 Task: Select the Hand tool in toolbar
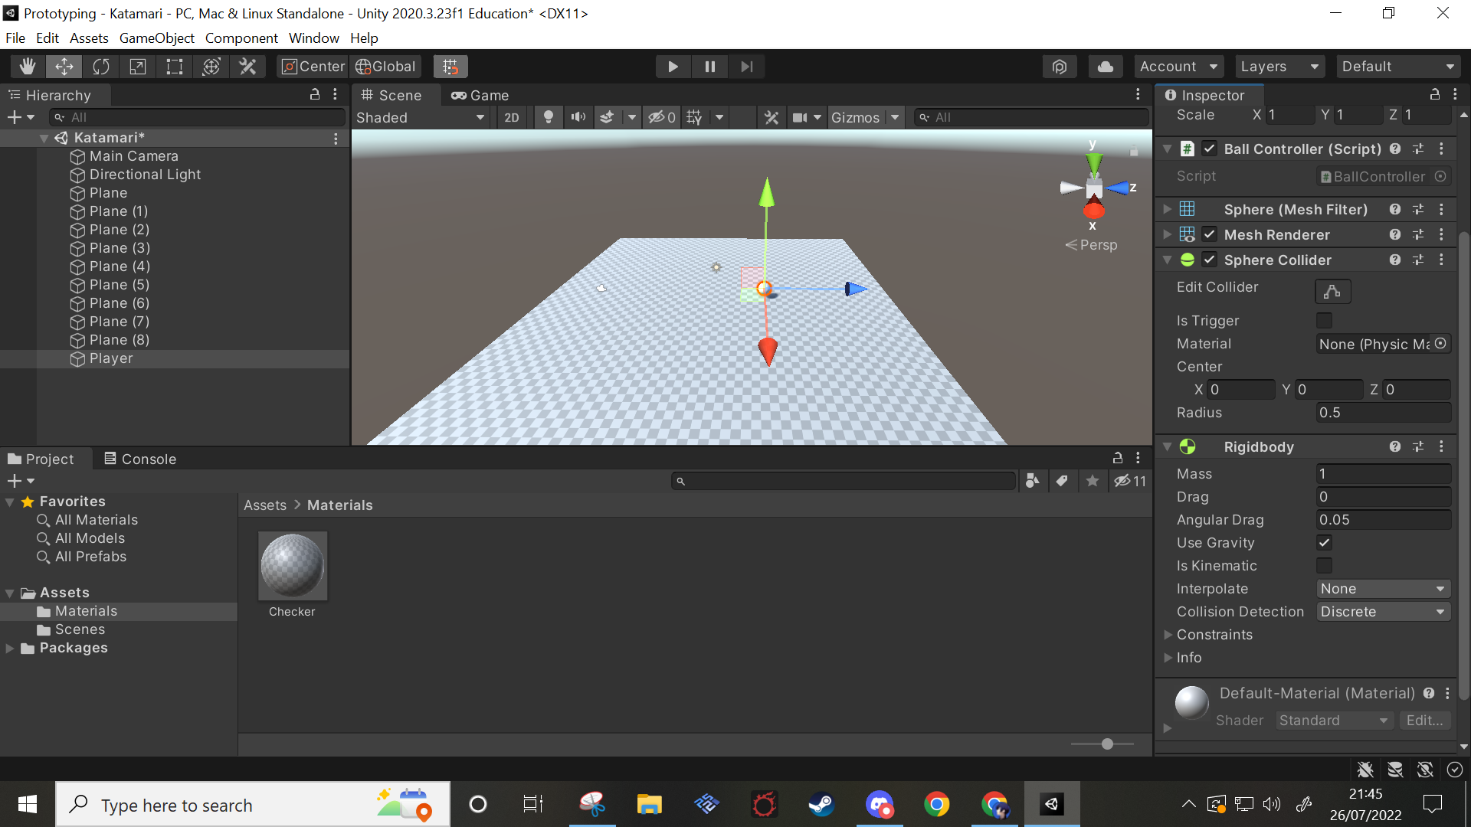tap(28, 67)
